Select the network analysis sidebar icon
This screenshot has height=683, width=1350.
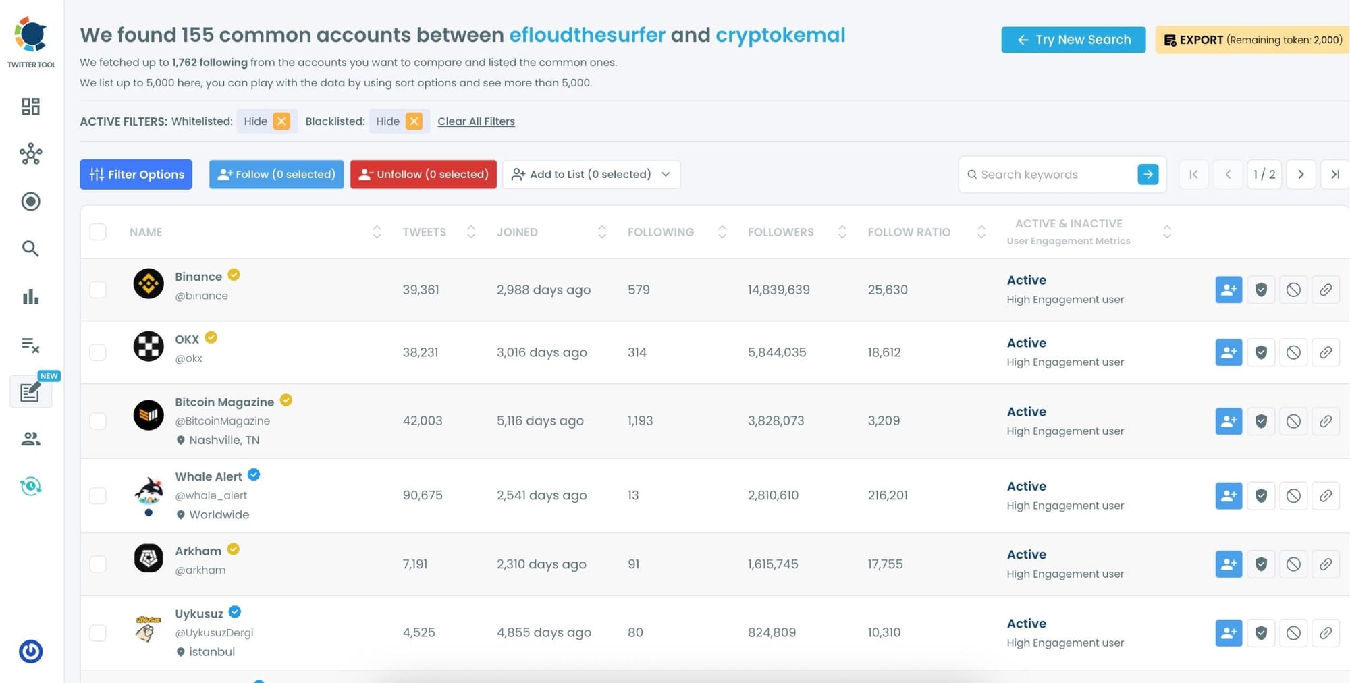coord(30,154)
